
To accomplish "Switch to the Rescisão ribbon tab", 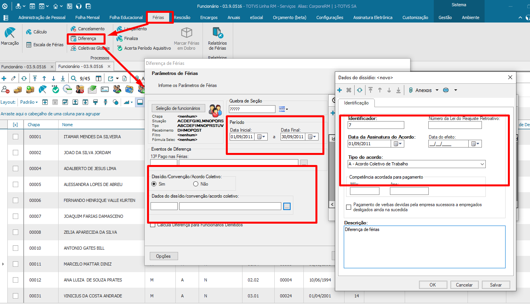I will (x=182, y=17).
